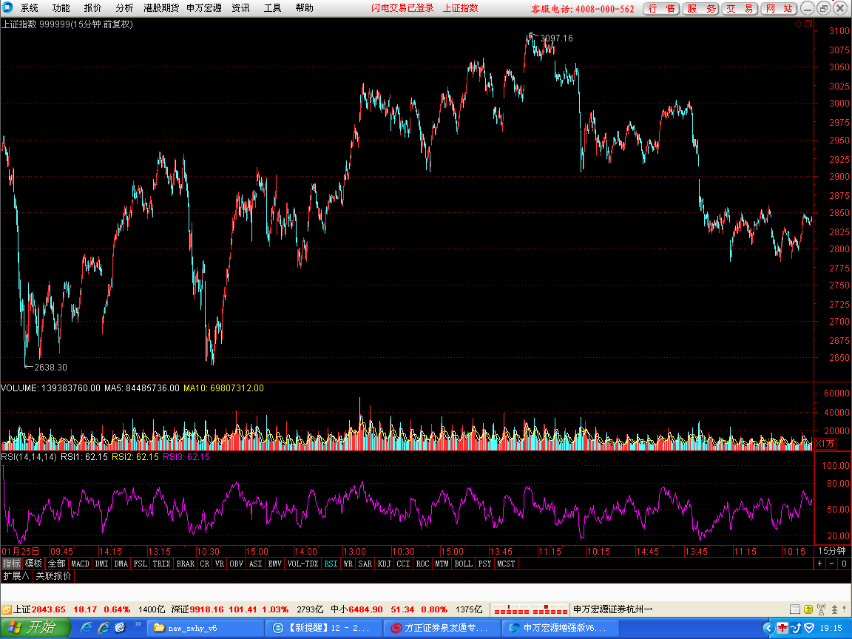Image resolution: width=852 pixels, height=639 pixels.
Task: Switch to the 申万宏源增强版V6 taskbar item
Action: [x=560, y=628]
